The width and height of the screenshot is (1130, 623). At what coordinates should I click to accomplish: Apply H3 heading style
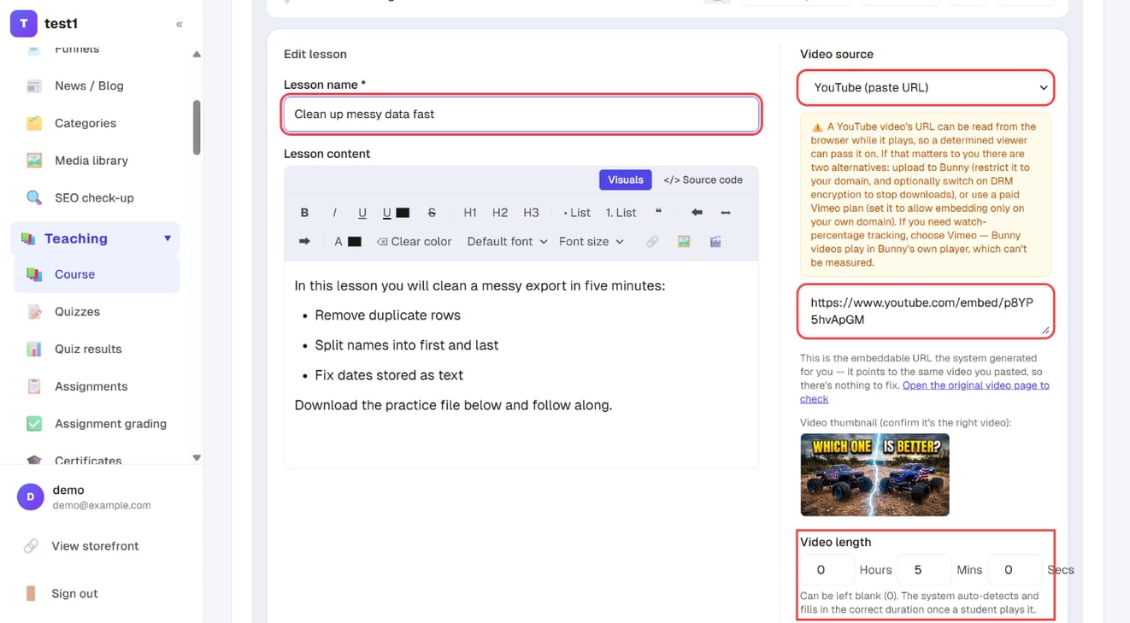click(x=531, y=213)
